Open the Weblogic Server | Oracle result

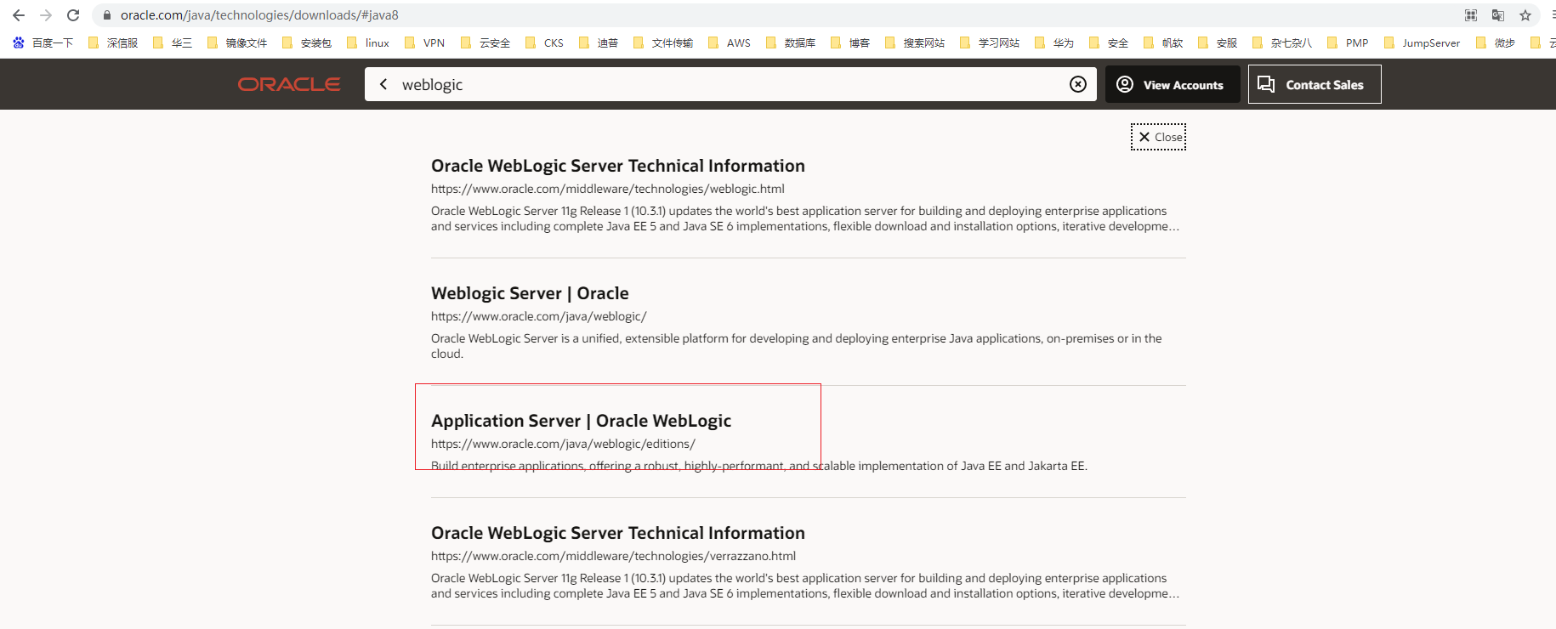[530, 293]
